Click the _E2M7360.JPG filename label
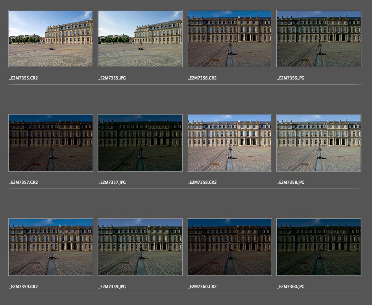The width and height of the screenshot is (372, 305). pyautogui.click(x=291, y=287)
